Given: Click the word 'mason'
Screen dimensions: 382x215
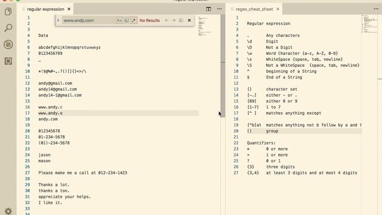Looking at the screenshot, I should coord(44,161).
